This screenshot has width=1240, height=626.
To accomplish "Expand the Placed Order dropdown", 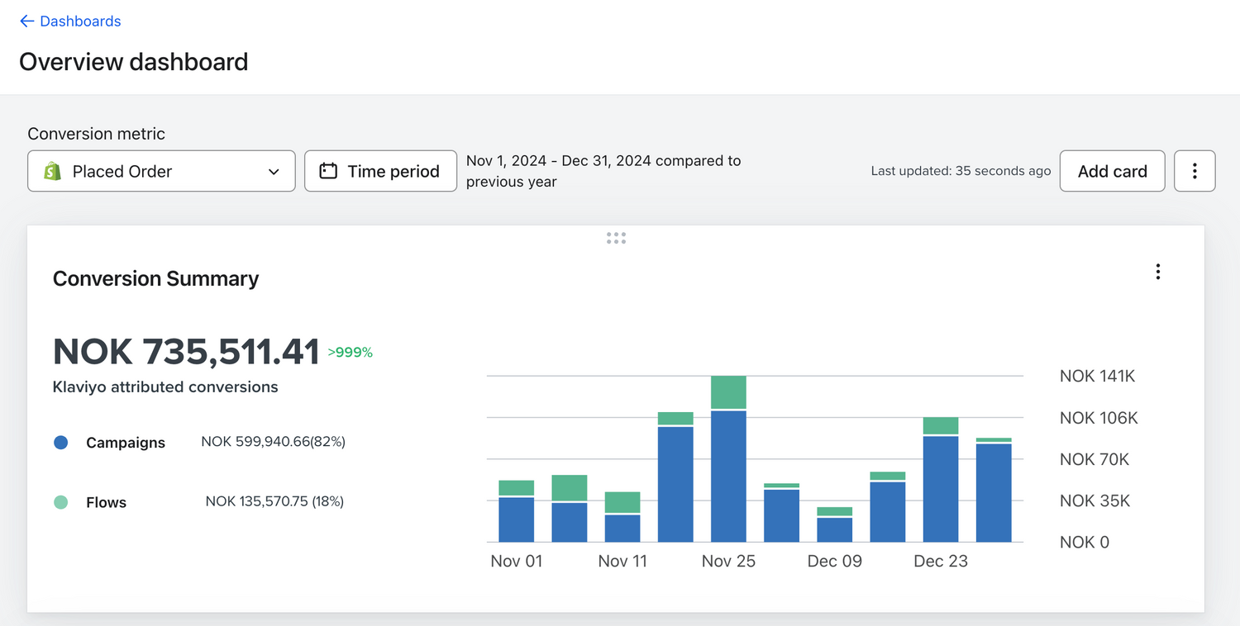I will [x=161, y=171].
